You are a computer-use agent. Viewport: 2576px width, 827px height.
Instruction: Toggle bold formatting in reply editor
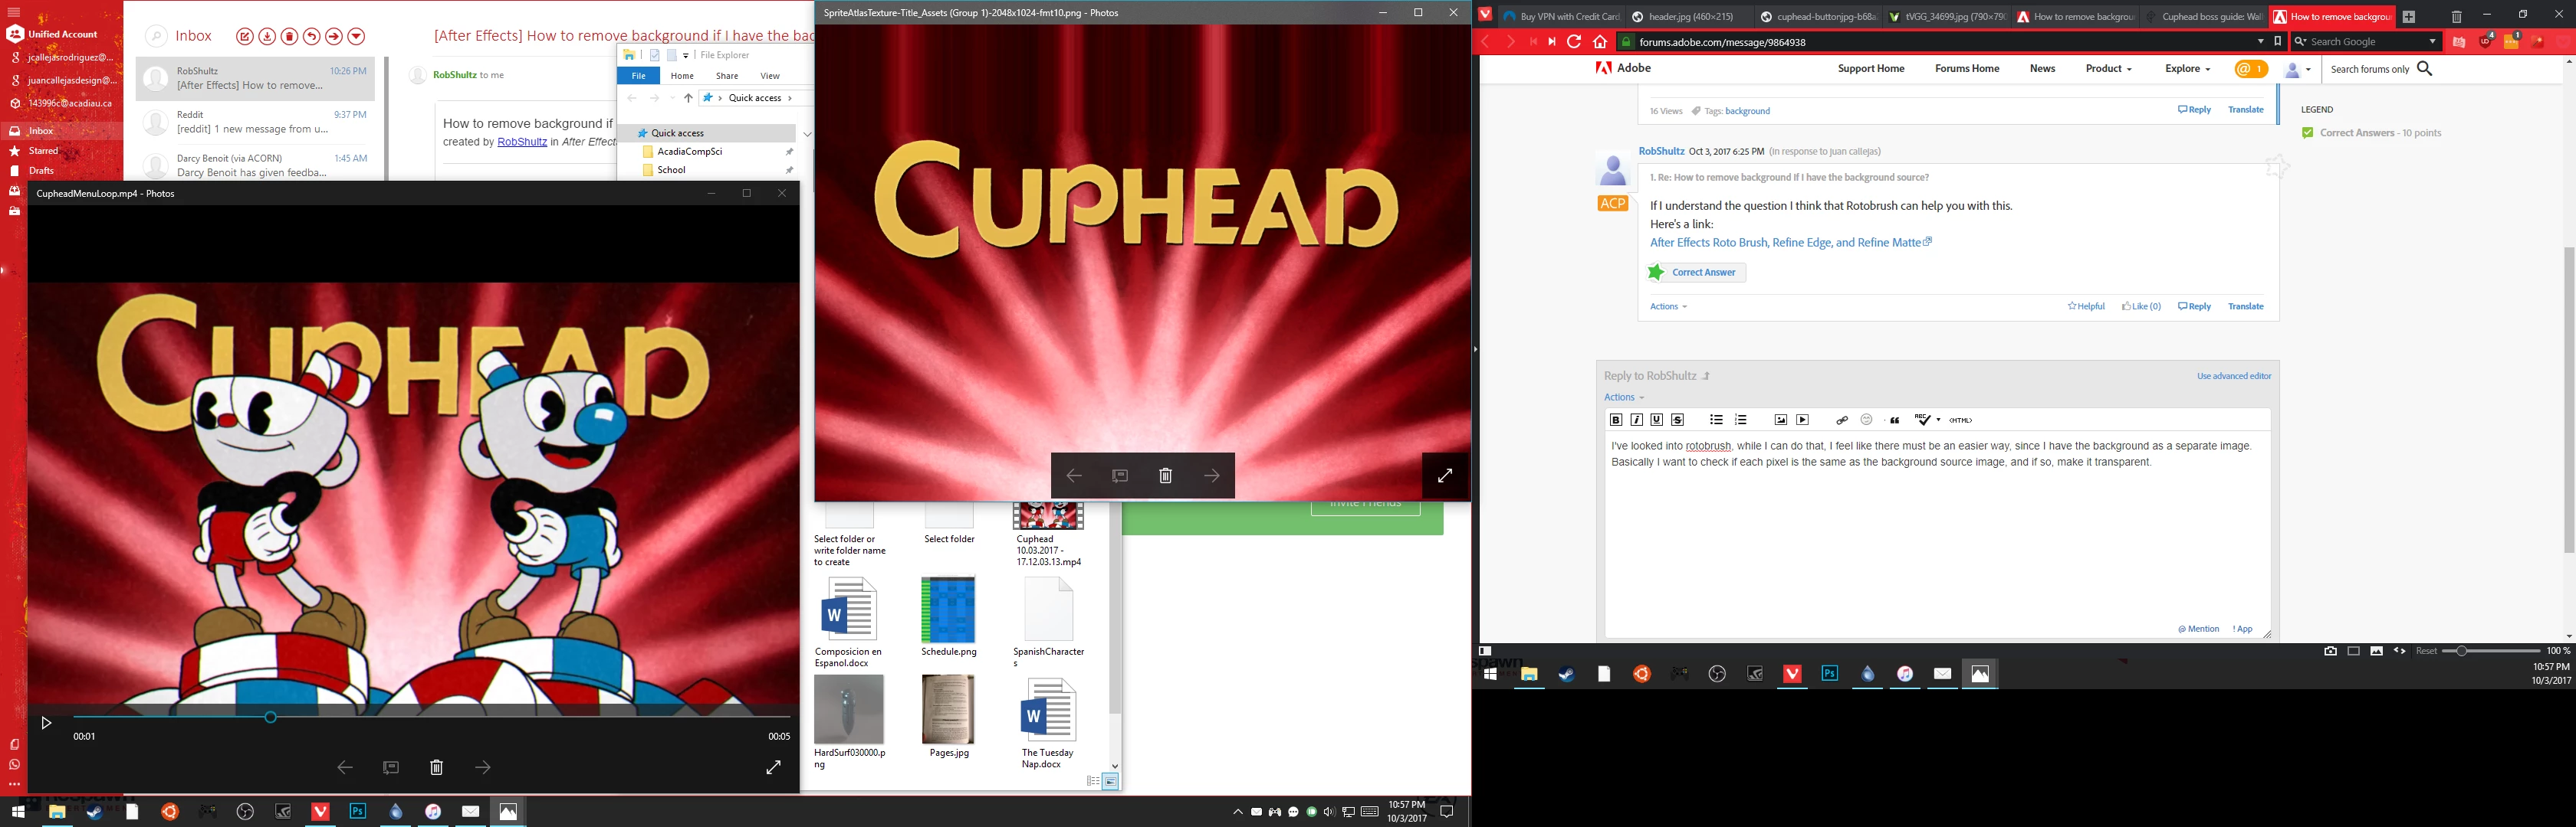[1615, 420]
